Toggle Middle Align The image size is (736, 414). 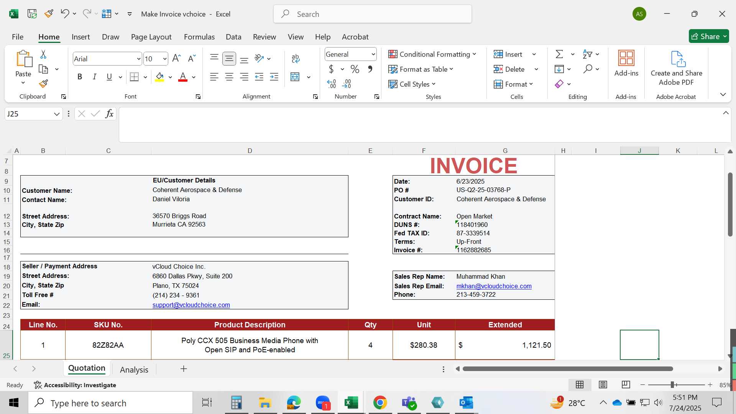[x=229, y=58]
